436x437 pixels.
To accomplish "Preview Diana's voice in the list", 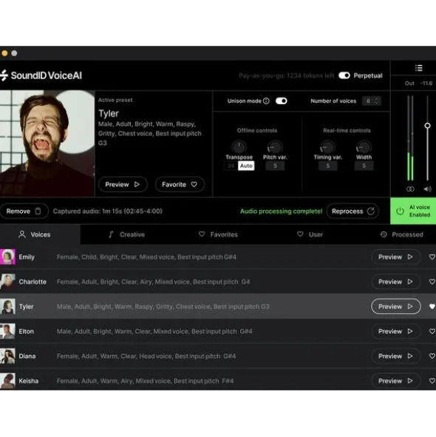I will point(395,356).
